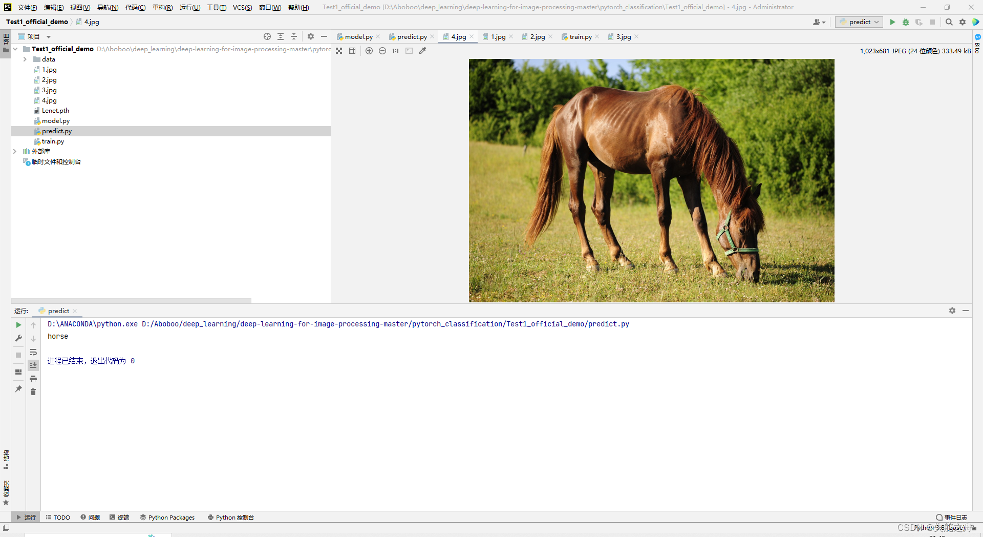
Task: Click project tree horizontal scrollbar
Action: (x=132, y=300)
